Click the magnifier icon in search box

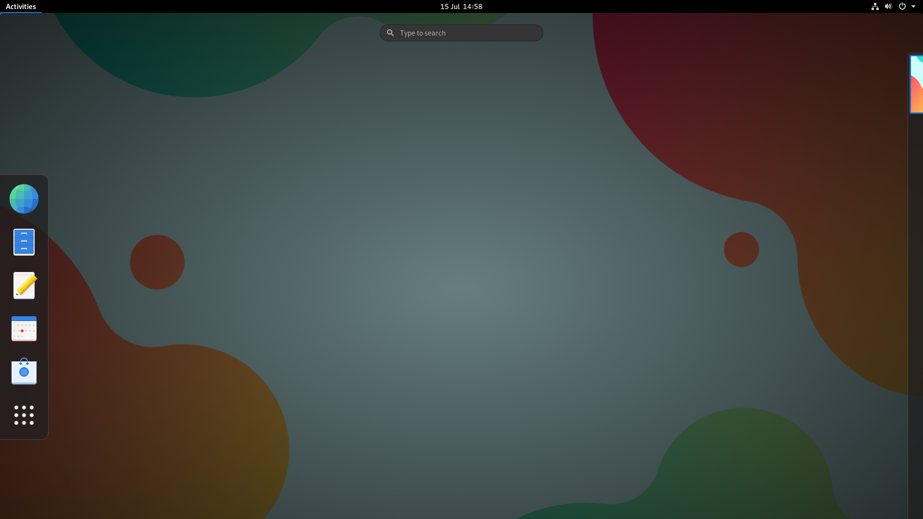(x=390, y=33)
